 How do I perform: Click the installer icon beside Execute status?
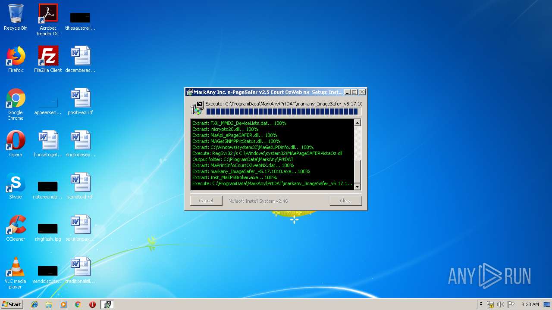198,108
